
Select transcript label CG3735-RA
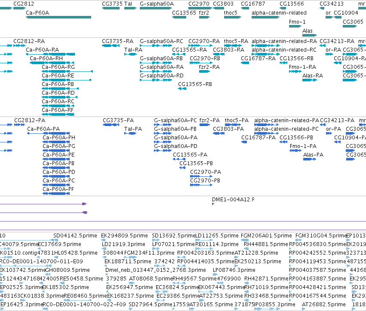[118, 41]
